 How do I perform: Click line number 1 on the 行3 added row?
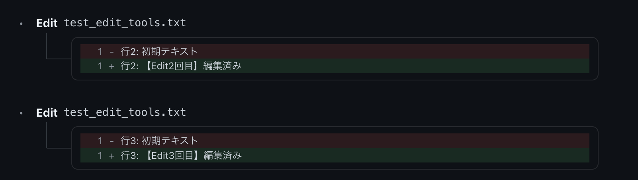click(100, 156)
